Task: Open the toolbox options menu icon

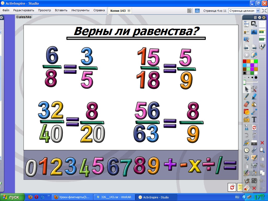Action: 255,17
